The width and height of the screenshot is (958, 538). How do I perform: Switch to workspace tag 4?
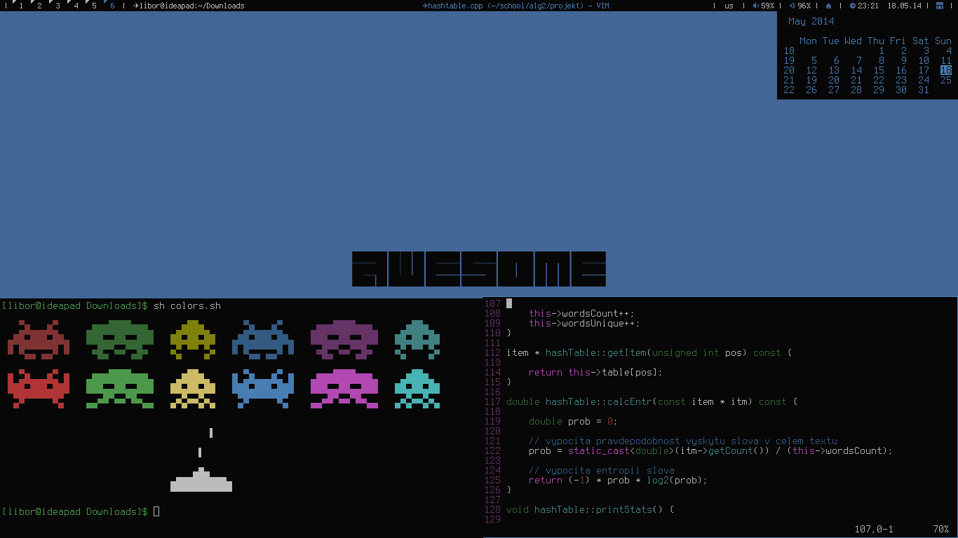point(76,6)
